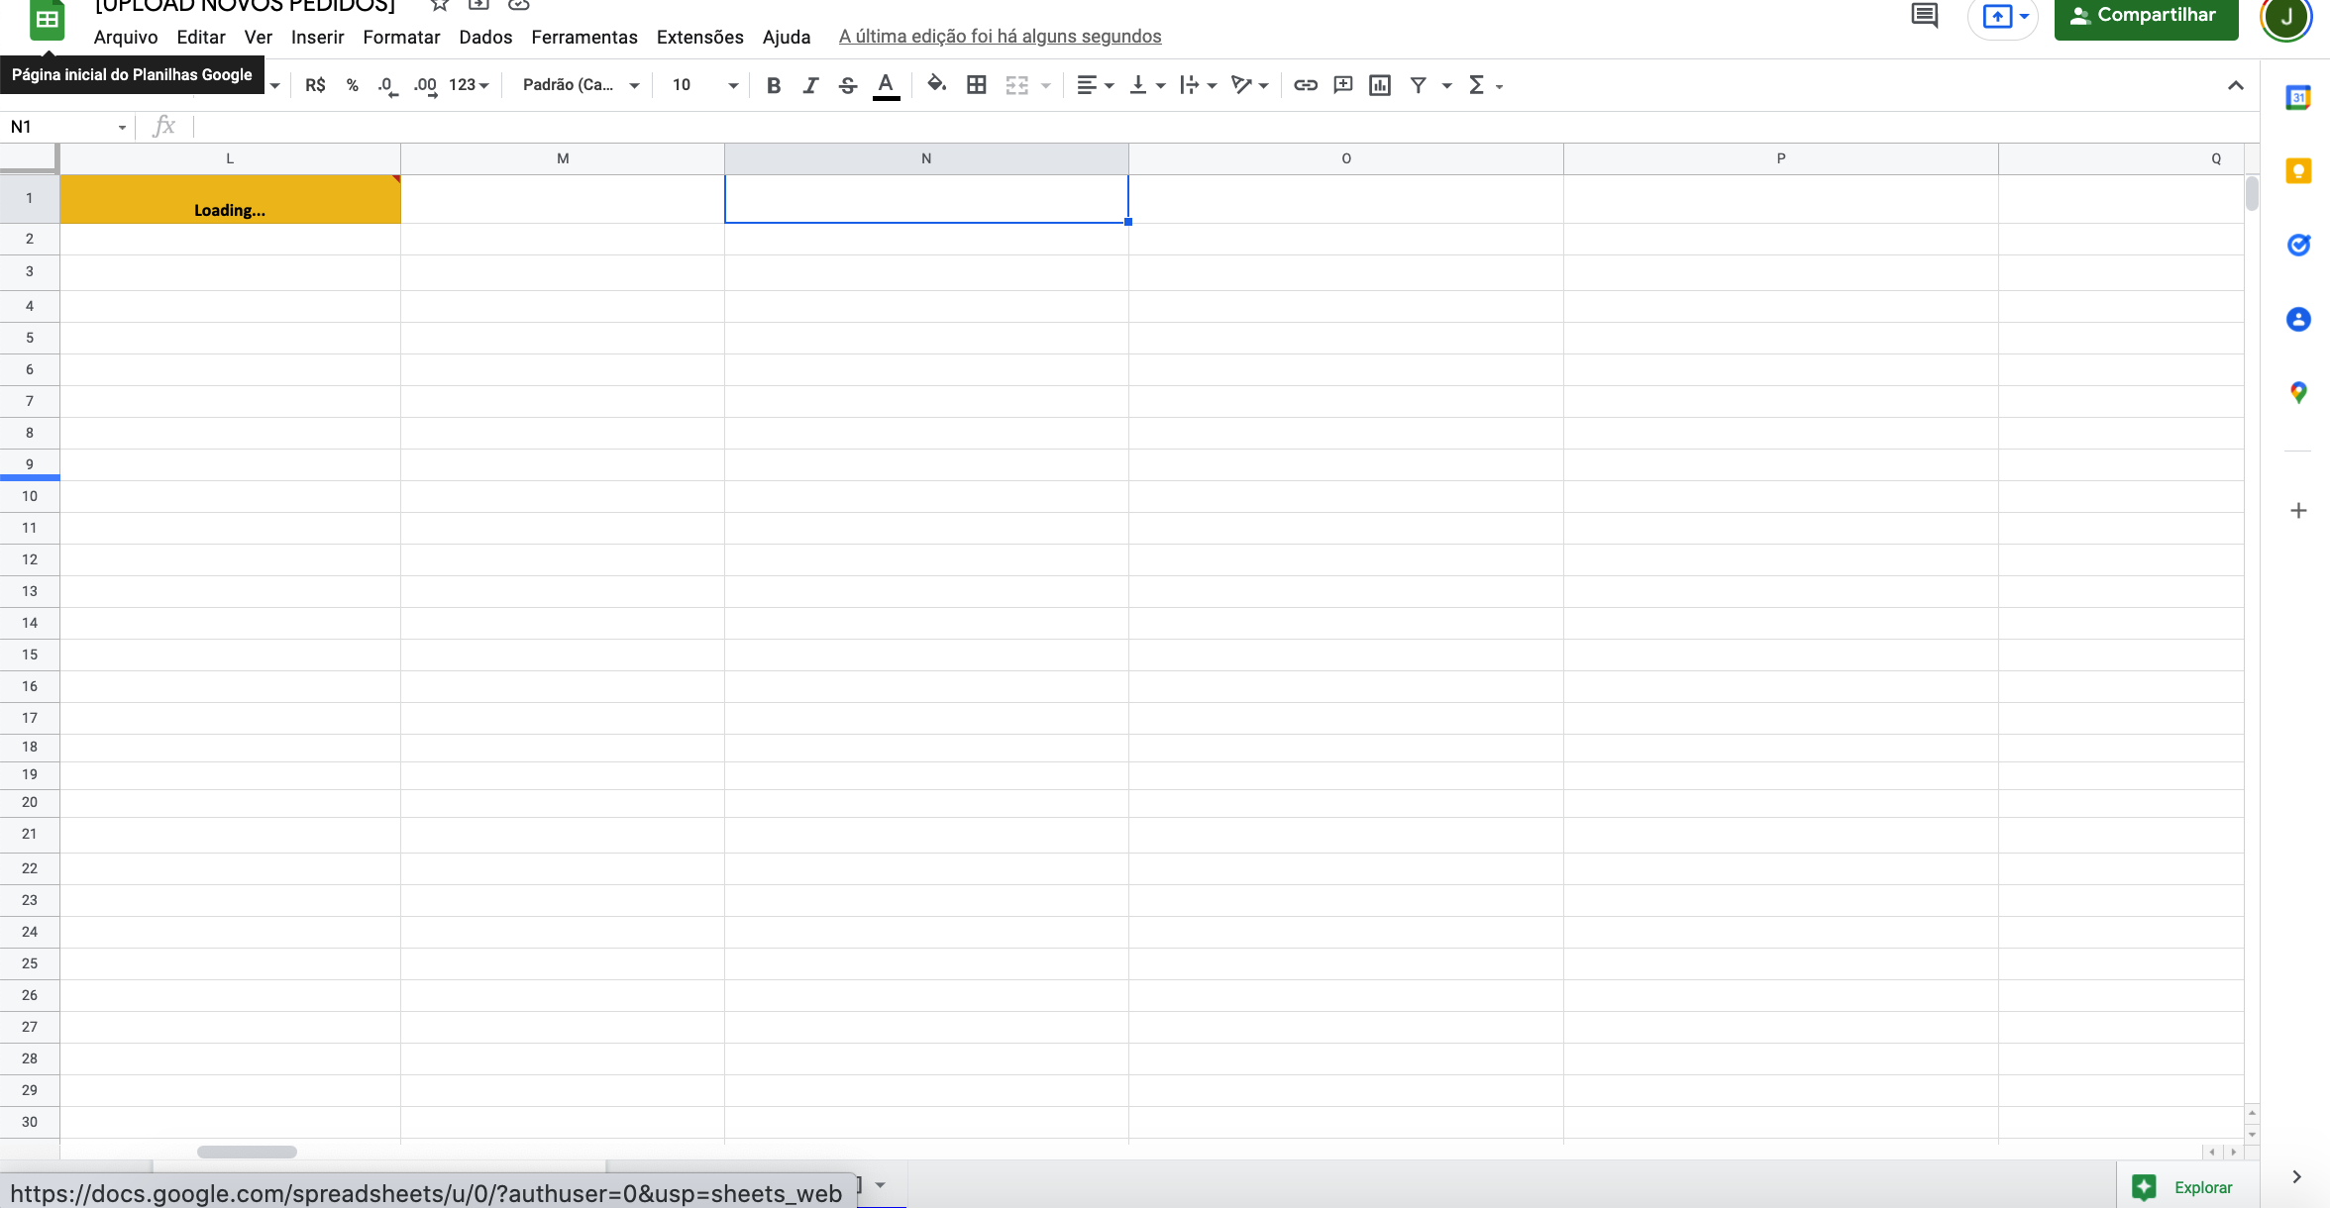
Task: Click the borders icon
Action: click(976, 85)
